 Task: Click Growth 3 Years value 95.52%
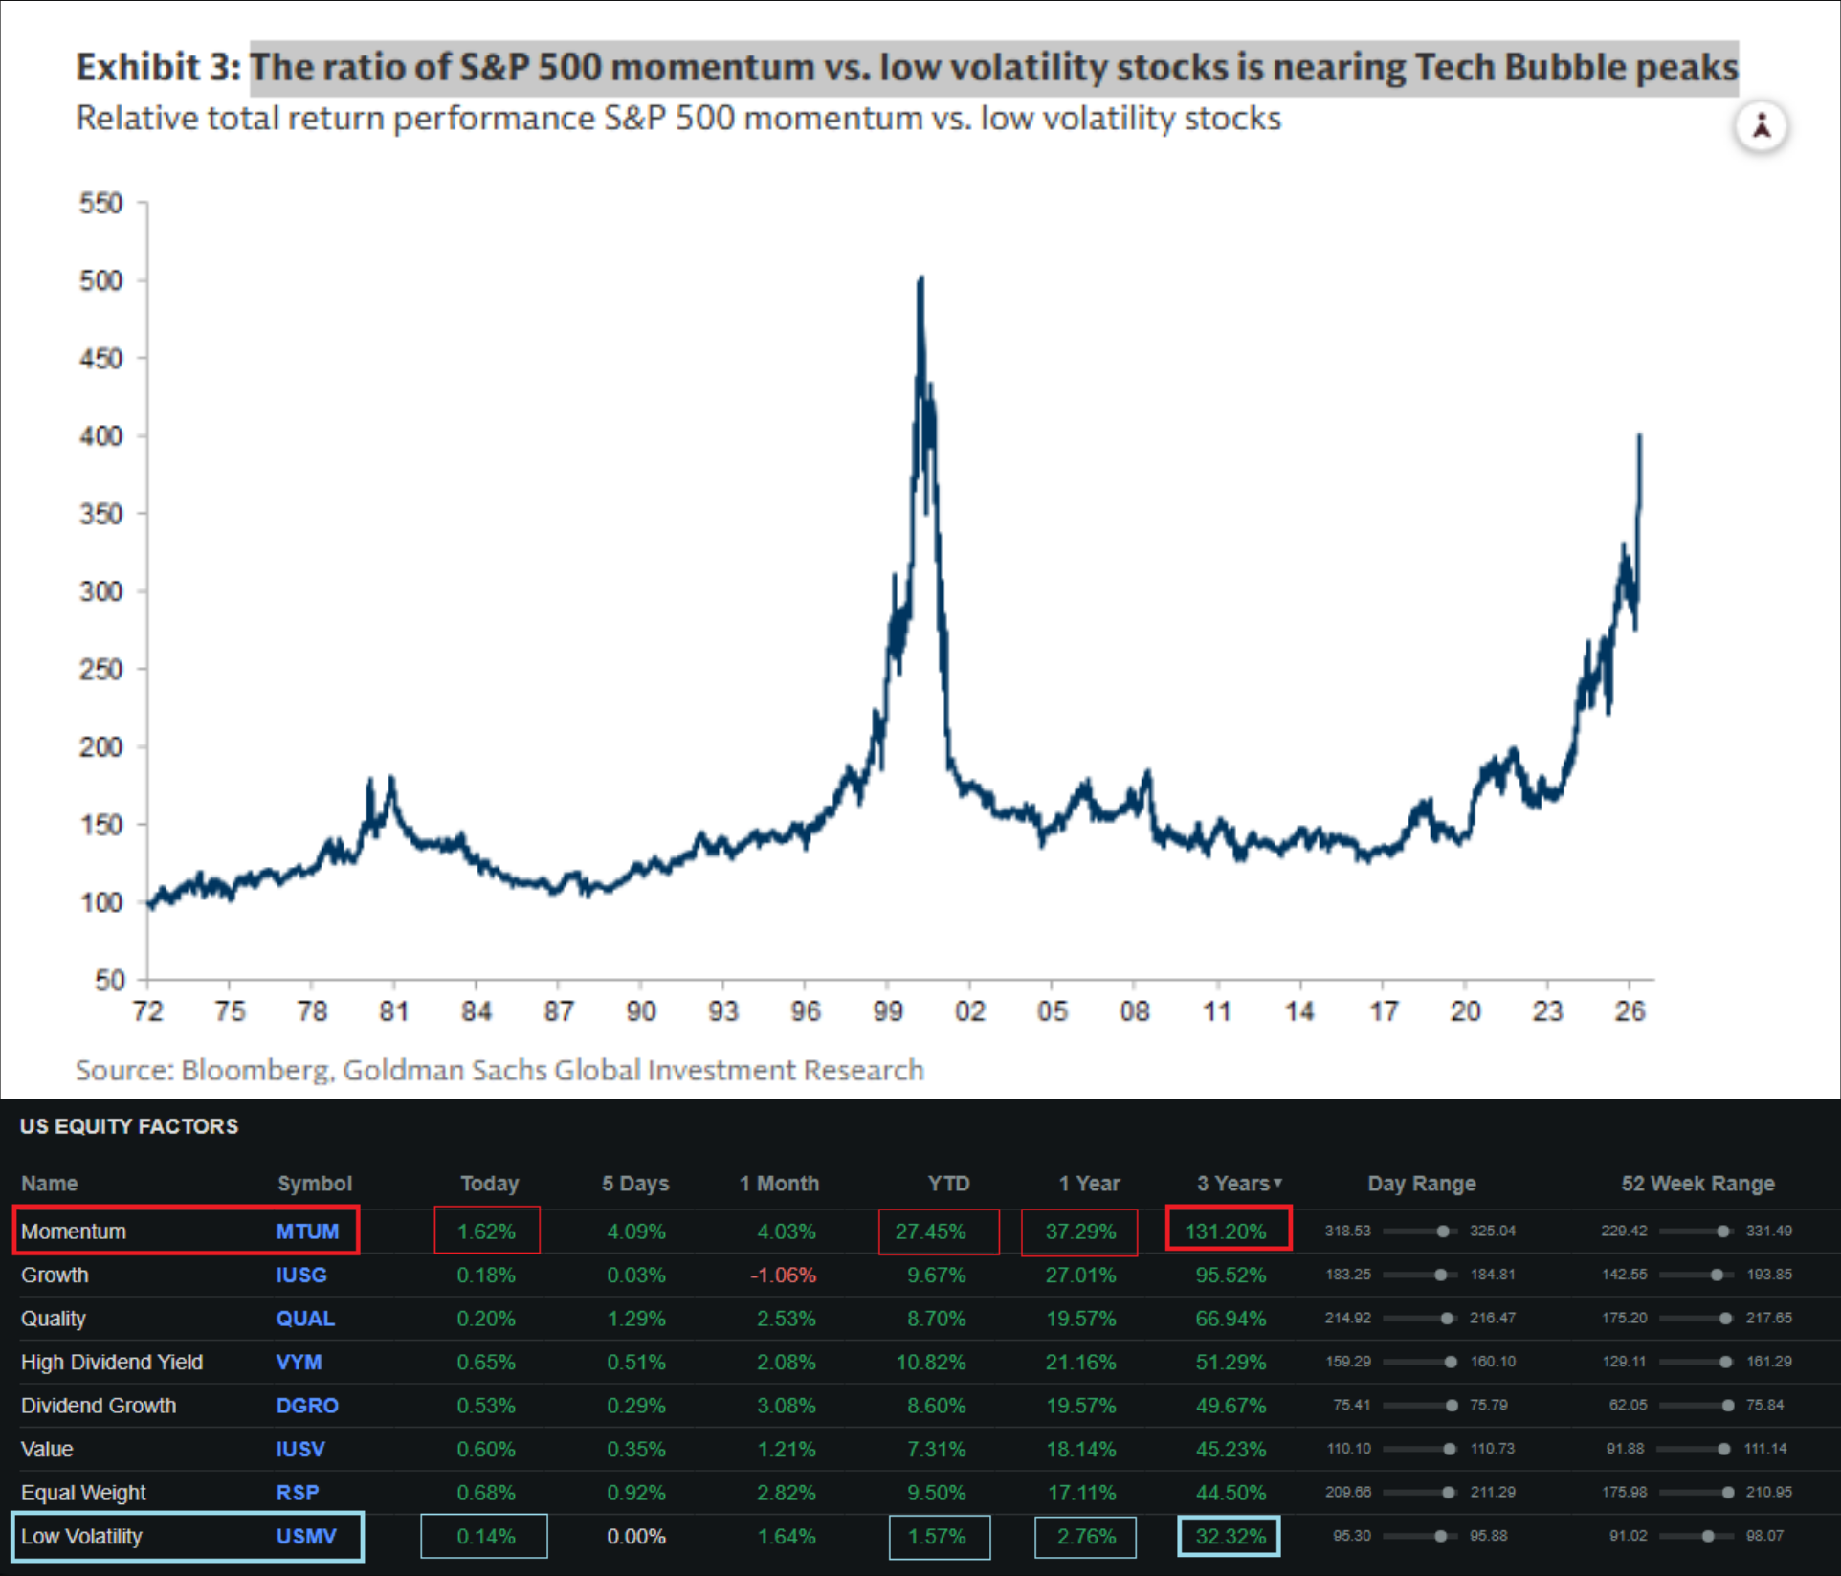point(1231,1275)
